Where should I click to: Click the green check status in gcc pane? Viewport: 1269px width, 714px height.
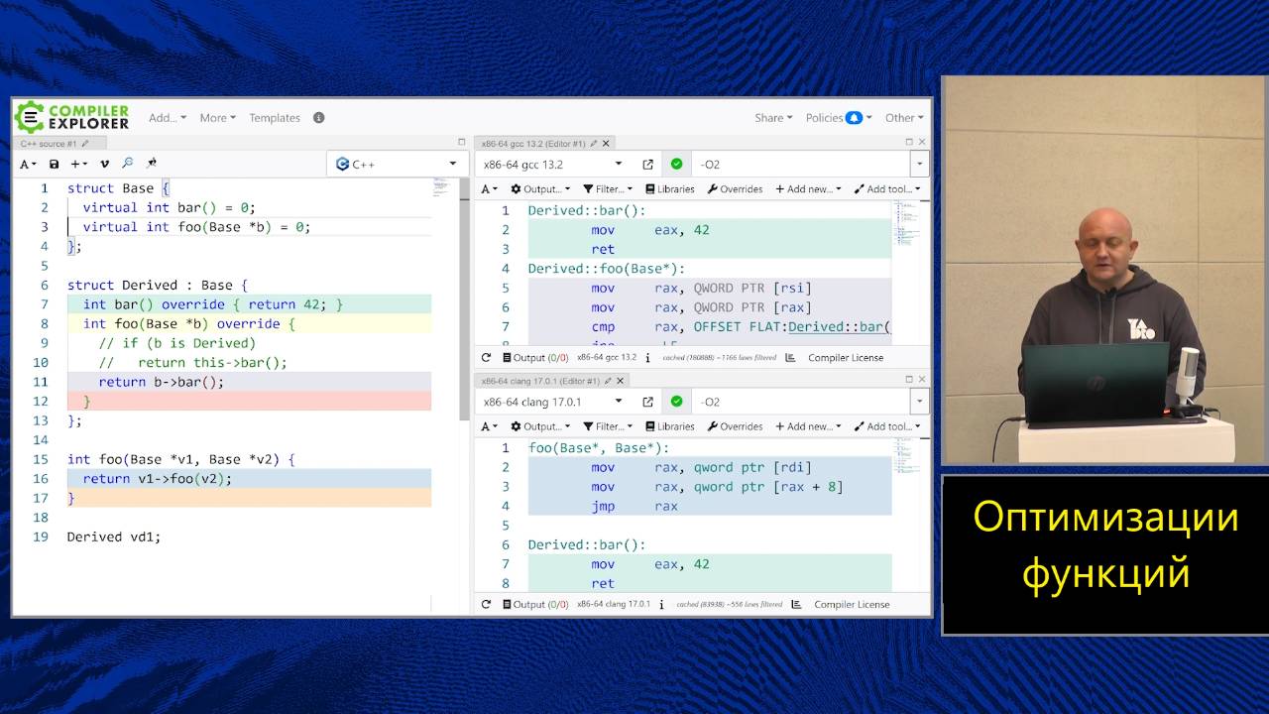click(x=676, y=165)
